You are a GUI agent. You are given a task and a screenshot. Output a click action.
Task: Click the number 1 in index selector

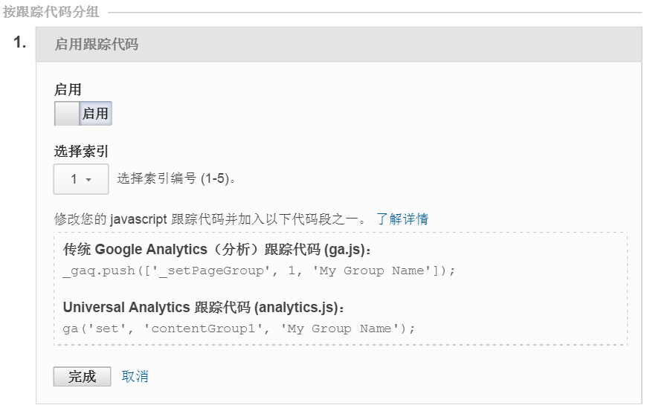pos(74,179)
